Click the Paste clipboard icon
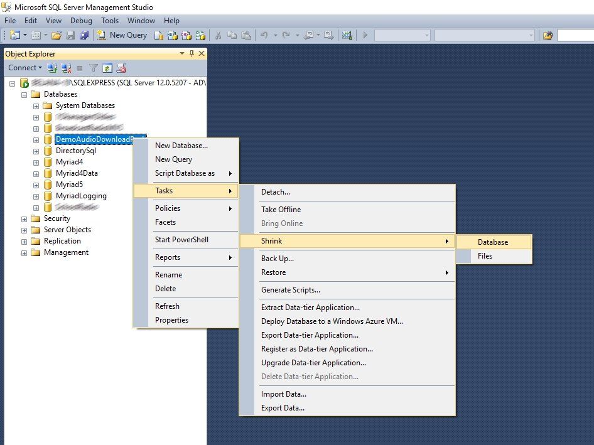This screenshot has height=445, width=594. click(246, 35)
